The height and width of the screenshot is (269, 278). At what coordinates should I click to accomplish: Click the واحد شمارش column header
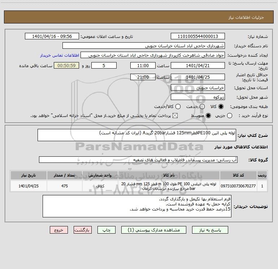click(100, 175)
